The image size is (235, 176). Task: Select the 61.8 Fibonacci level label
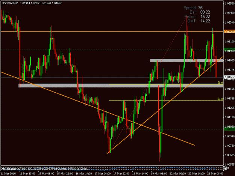(220, 99)
